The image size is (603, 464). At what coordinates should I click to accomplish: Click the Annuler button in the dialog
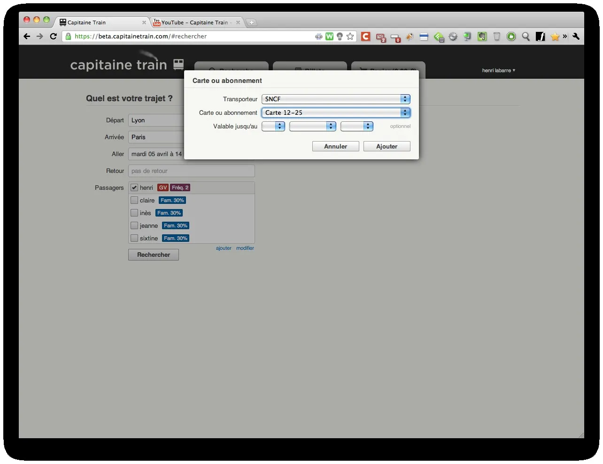pos(336,146)
